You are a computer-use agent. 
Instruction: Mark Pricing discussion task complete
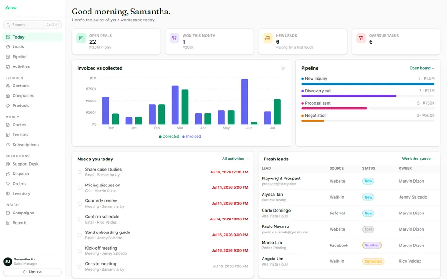(x=80, y=188)
